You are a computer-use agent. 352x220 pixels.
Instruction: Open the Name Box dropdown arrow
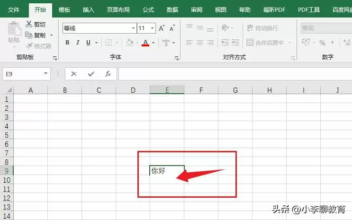pyautogui.click(x=46, y=73)
